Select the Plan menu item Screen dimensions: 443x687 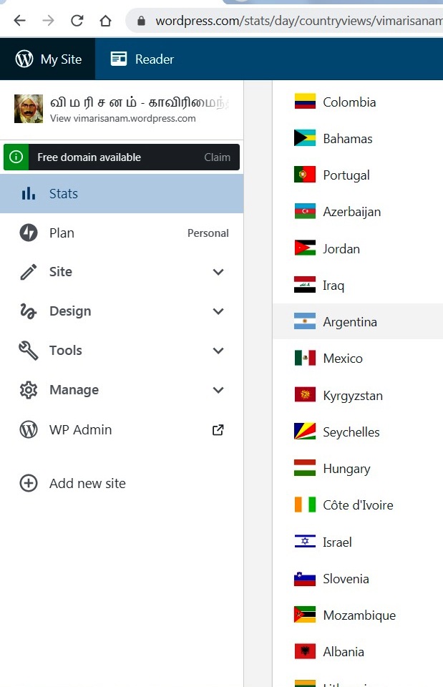point(62,233)
